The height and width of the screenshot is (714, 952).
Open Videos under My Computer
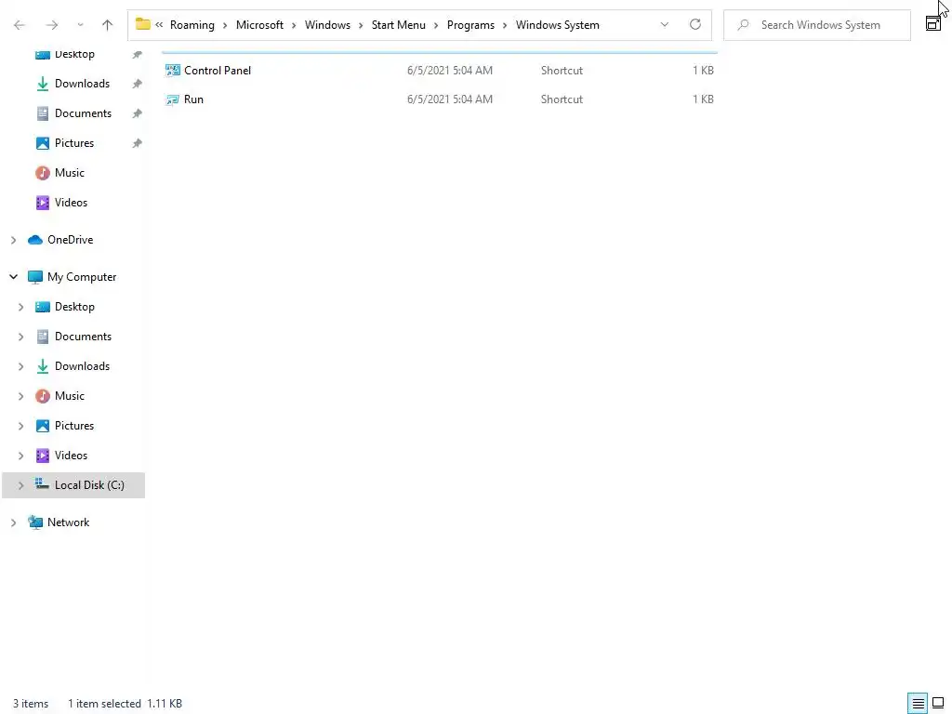71,456
